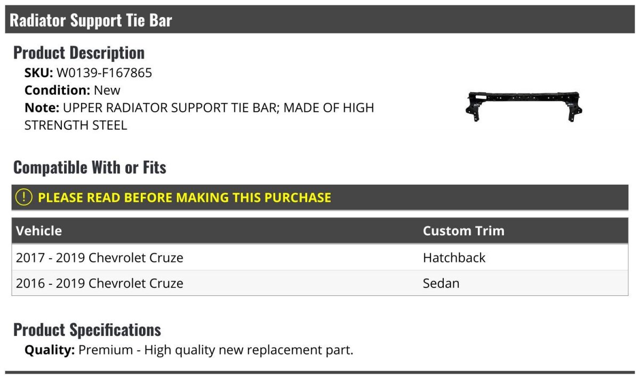Viewport: 640px width, 379px height.
Task: Select the Hatchback trim cell
Action: 454,258
